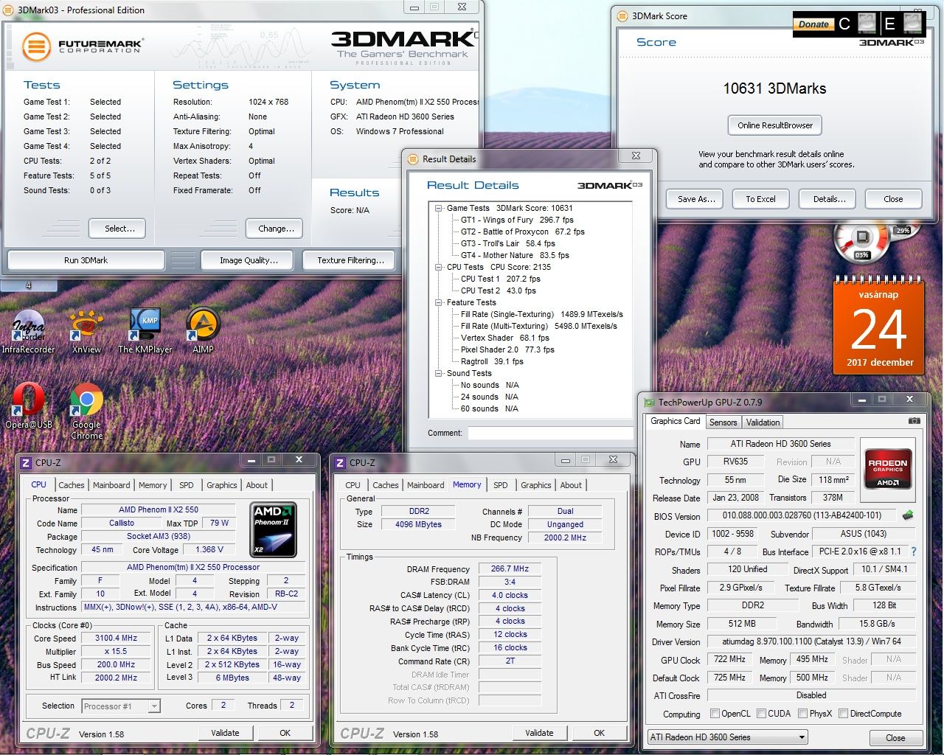944x755 pixels.
Task: Open Opera@USB desktop shortcut
Action: click(x=28, y=406)
